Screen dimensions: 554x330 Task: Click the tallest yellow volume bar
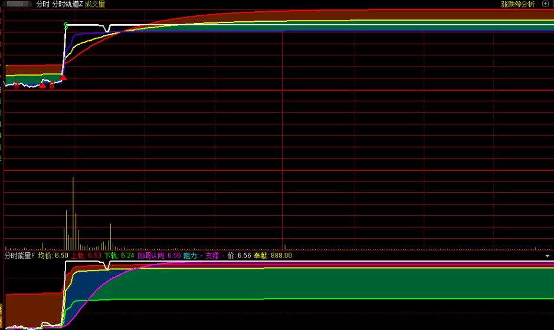tap(73, 212)
